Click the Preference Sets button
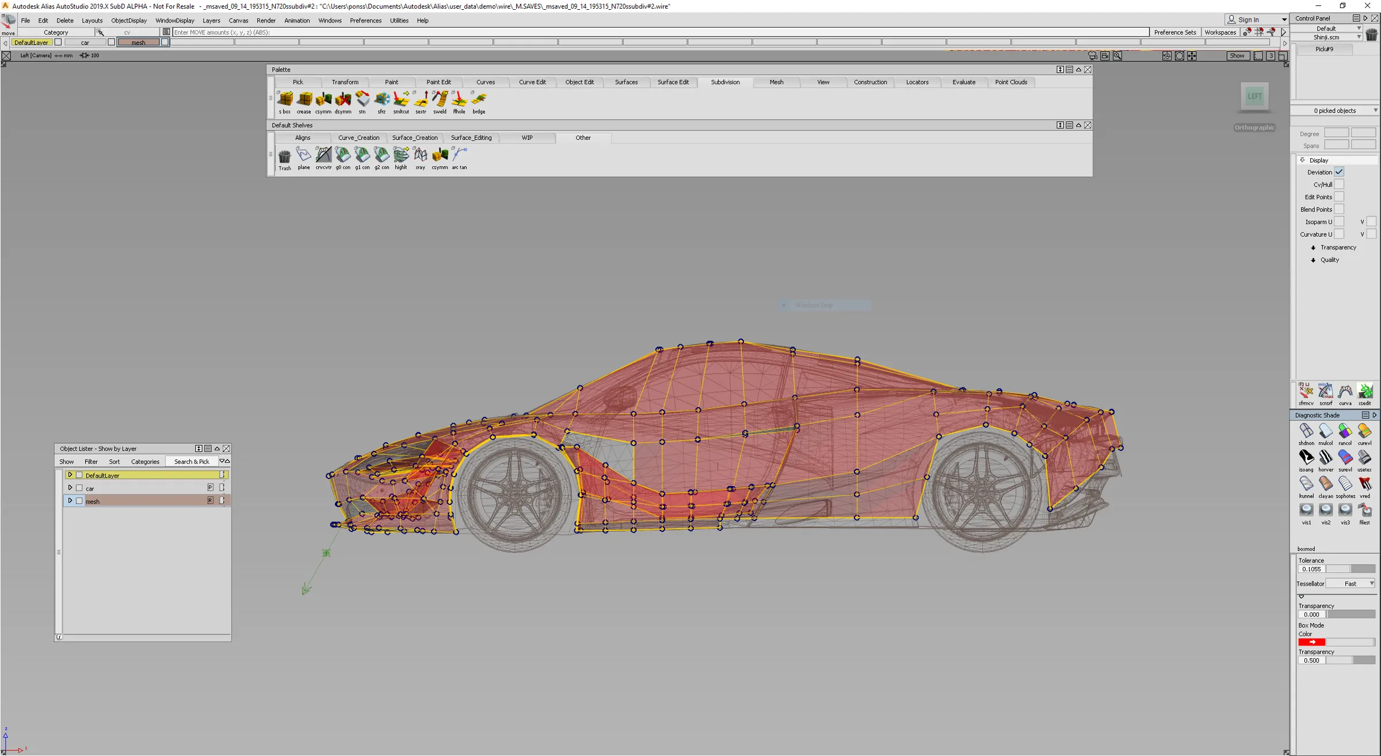 coord(1175,32)
